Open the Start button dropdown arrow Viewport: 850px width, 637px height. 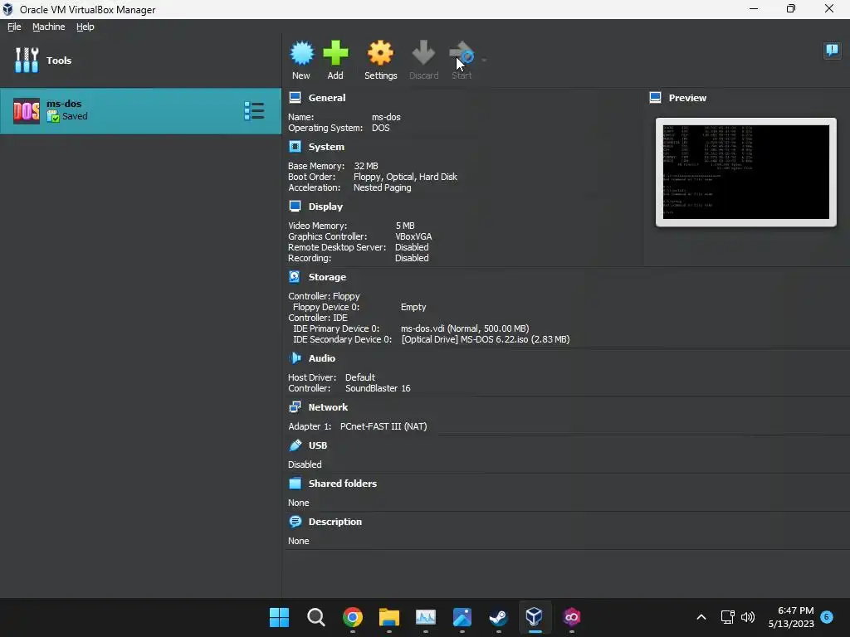(484, 60)
